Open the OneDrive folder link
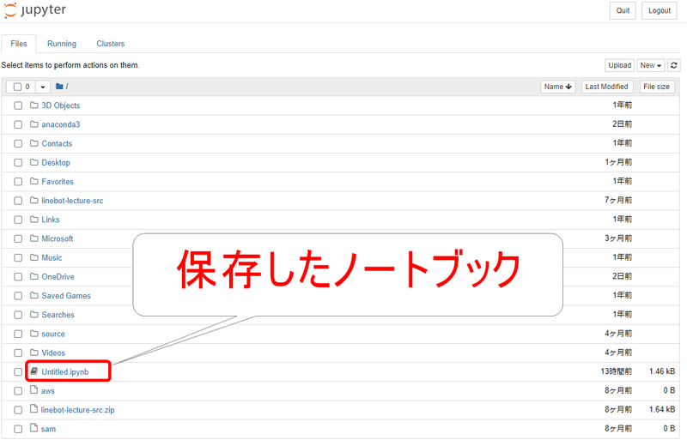 tap(58, 277)
